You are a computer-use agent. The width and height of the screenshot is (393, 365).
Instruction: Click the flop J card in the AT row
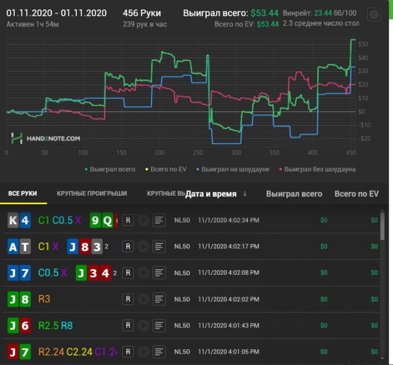click(x=72, y=247)
